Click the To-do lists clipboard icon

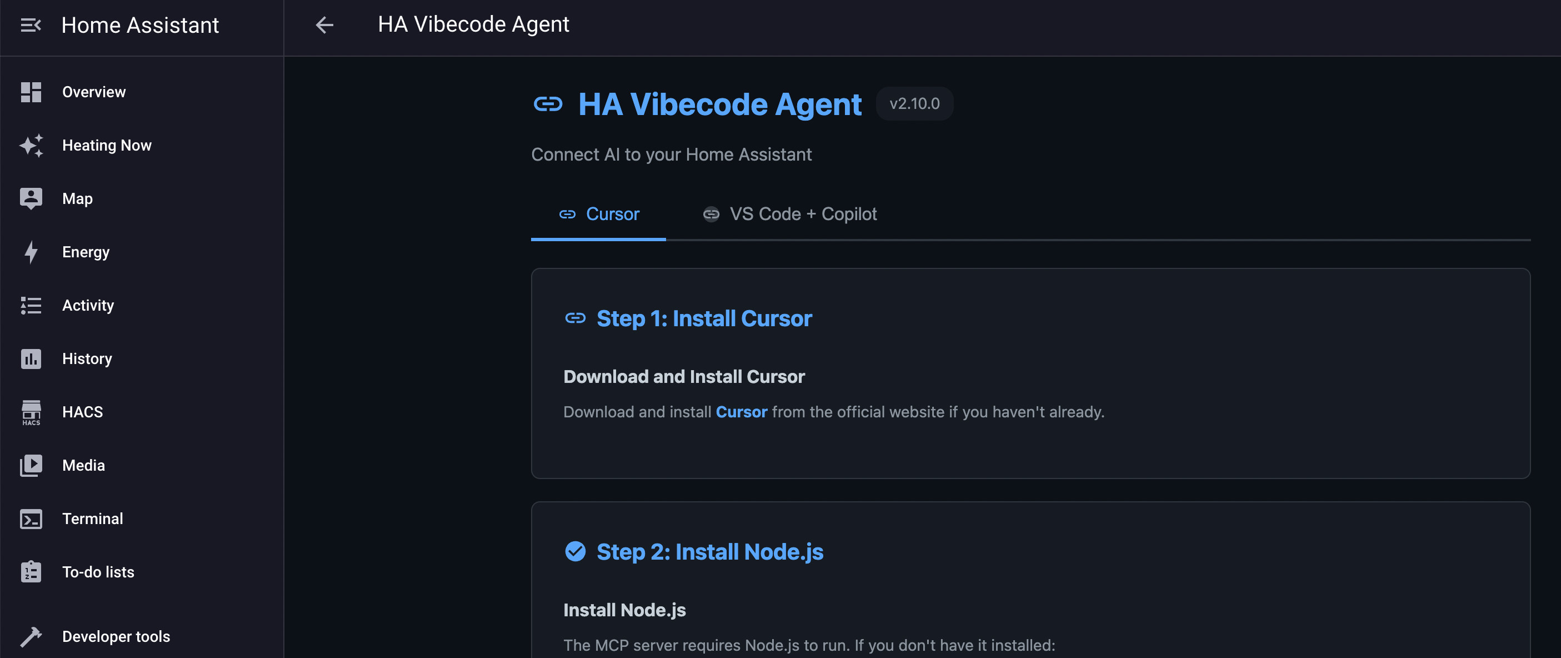(31, 572)
